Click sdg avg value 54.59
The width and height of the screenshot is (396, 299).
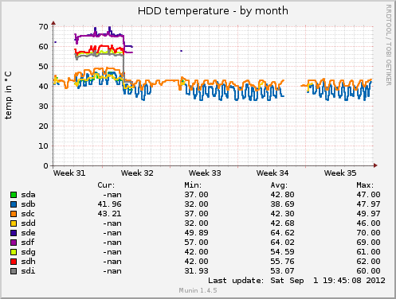(x=282, y=252)
